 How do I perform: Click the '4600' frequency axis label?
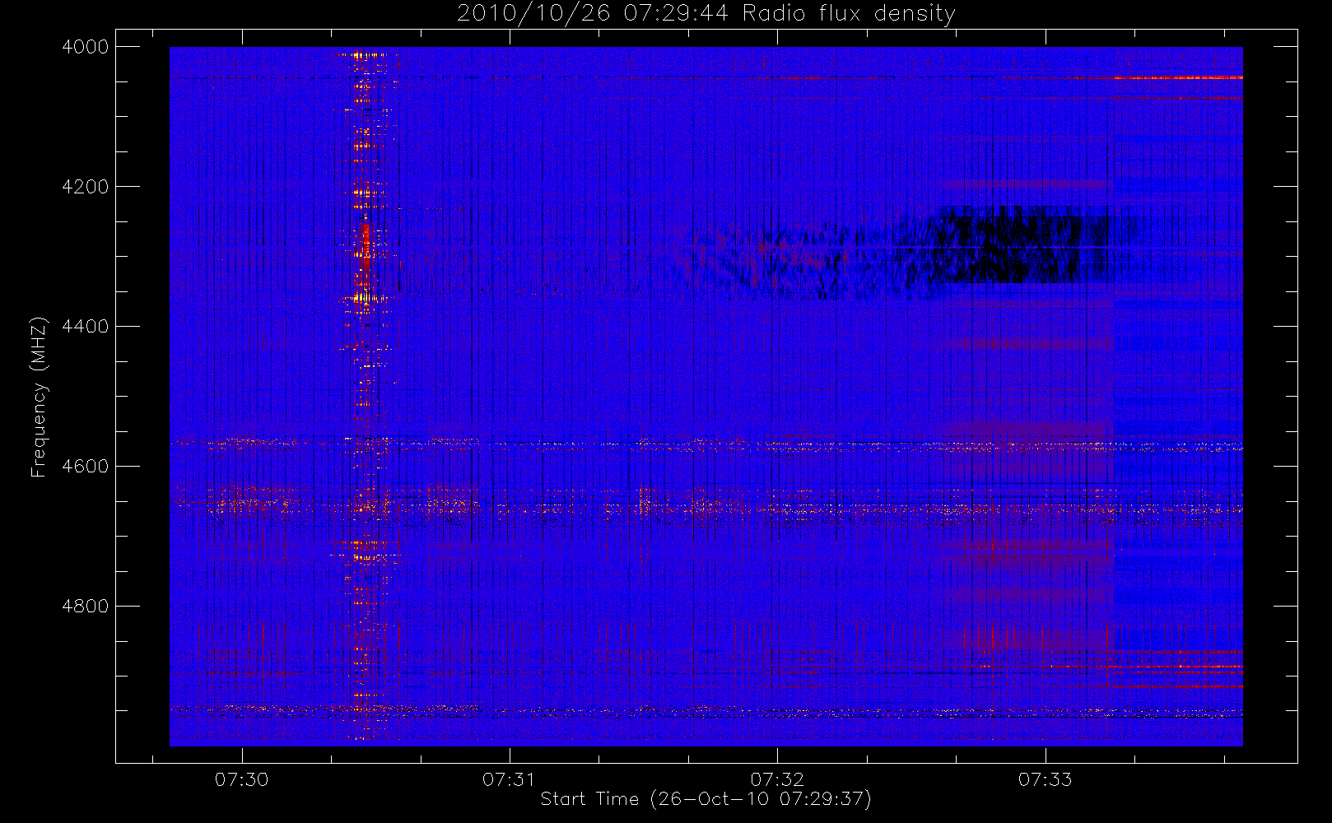(x=86, y=467)
